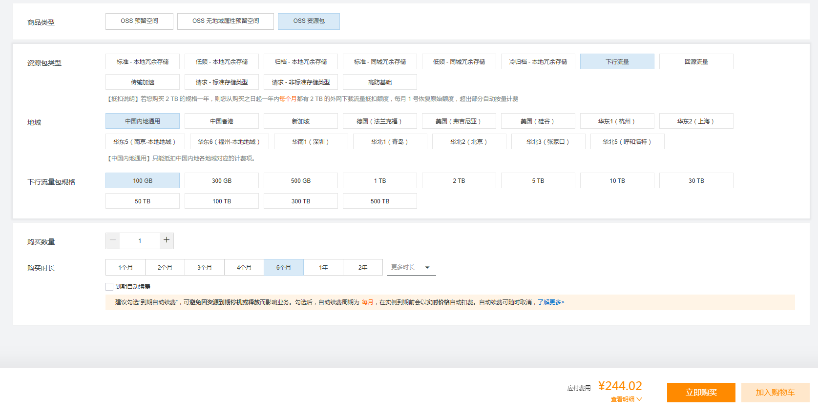The width and height of the screenshot is (818, 415).
Task: Pick the 10 TB traffic package size
Action: [617, 180]
